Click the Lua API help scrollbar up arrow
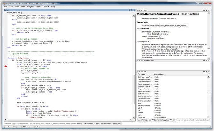 (209, 13)
